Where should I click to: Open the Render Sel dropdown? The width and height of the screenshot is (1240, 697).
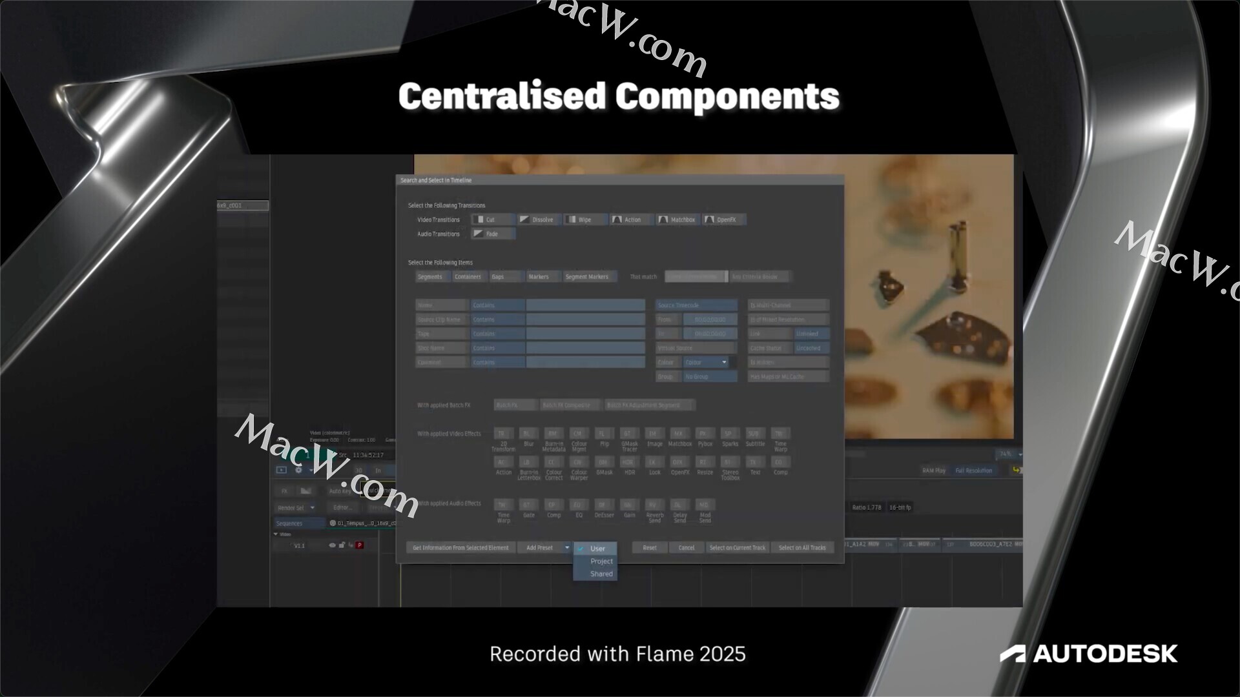tap(296, 508)
